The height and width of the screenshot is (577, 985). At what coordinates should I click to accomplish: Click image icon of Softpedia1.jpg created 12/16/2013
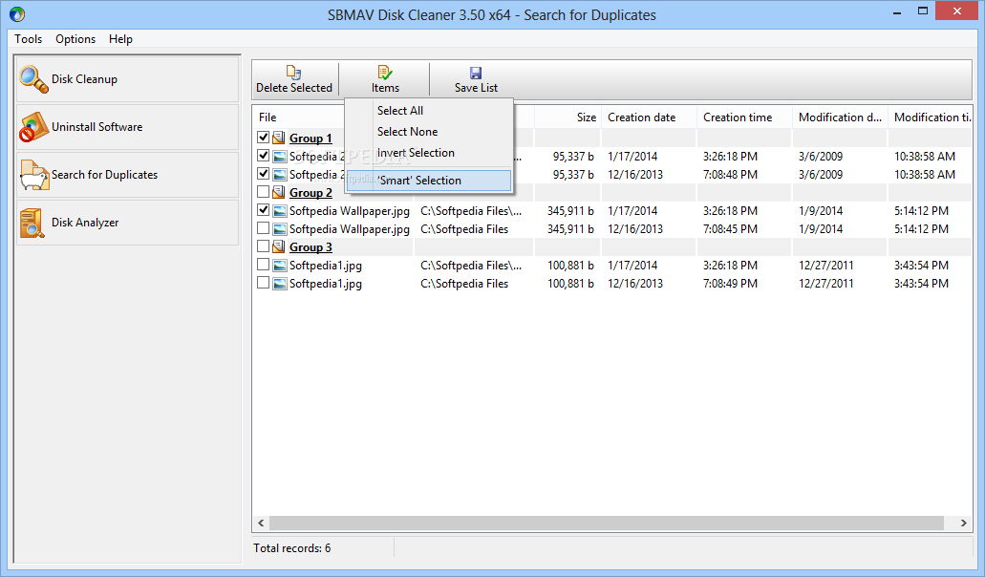pyautogui.click(x=280, y=284)
